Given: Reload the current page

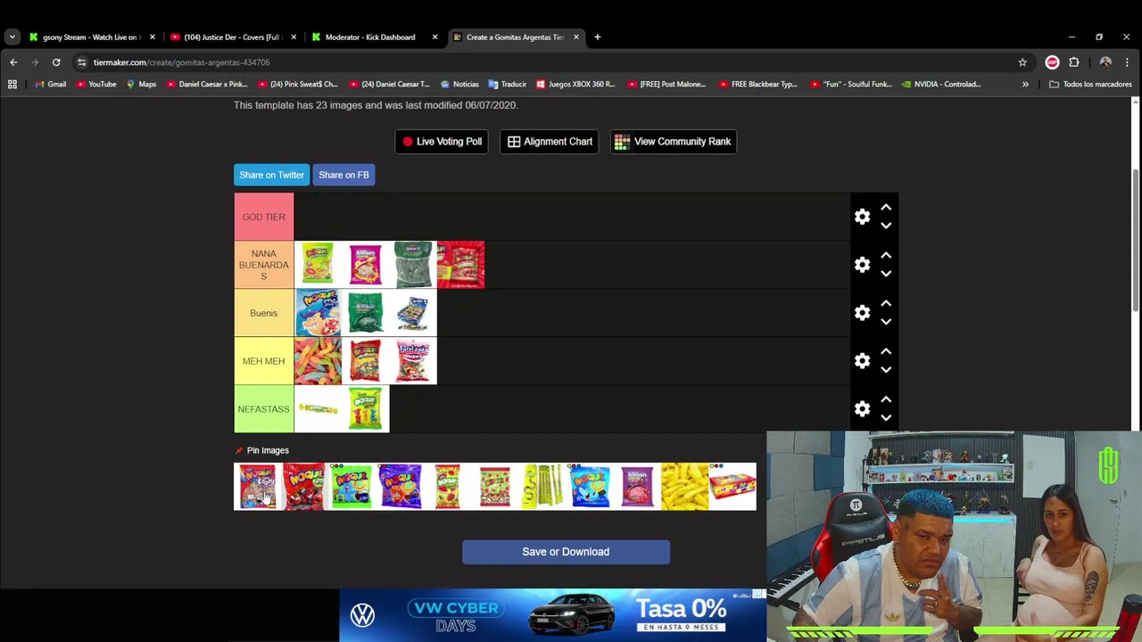Looking at the screenshot, I should (x=56, y=62).
